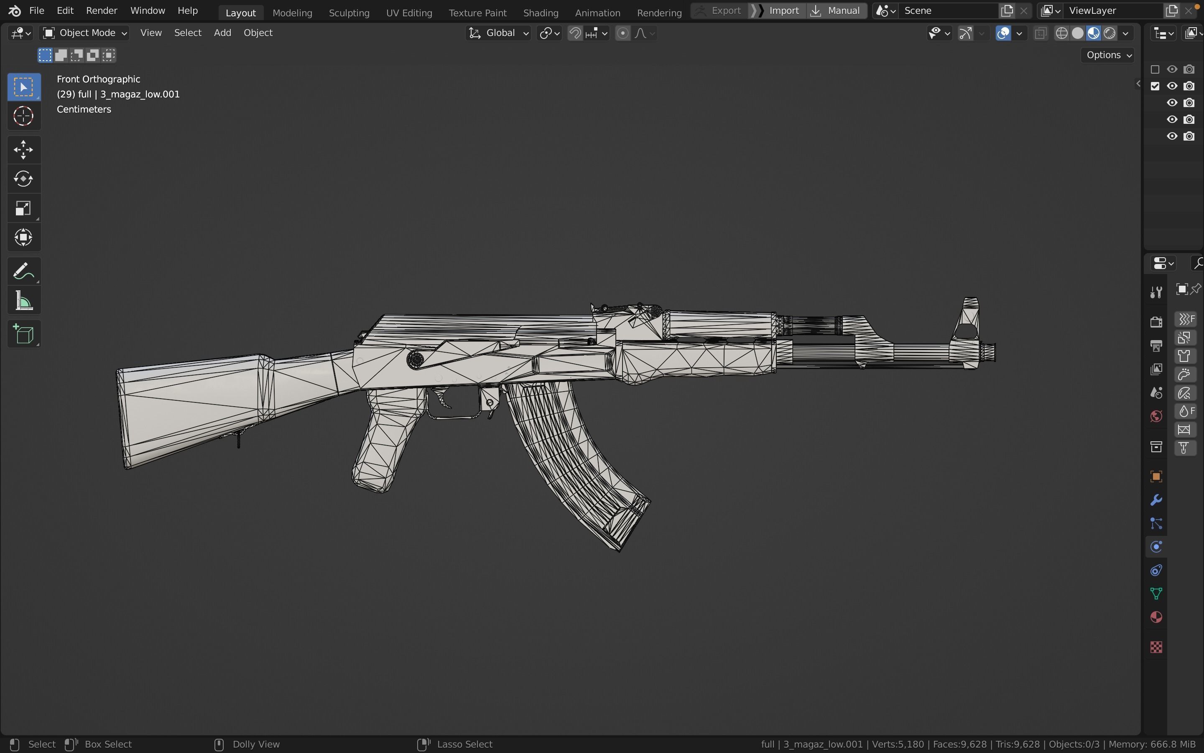Select the Add Cube tool
This screenshot has height=753, width=1204.
click(23, 334)
